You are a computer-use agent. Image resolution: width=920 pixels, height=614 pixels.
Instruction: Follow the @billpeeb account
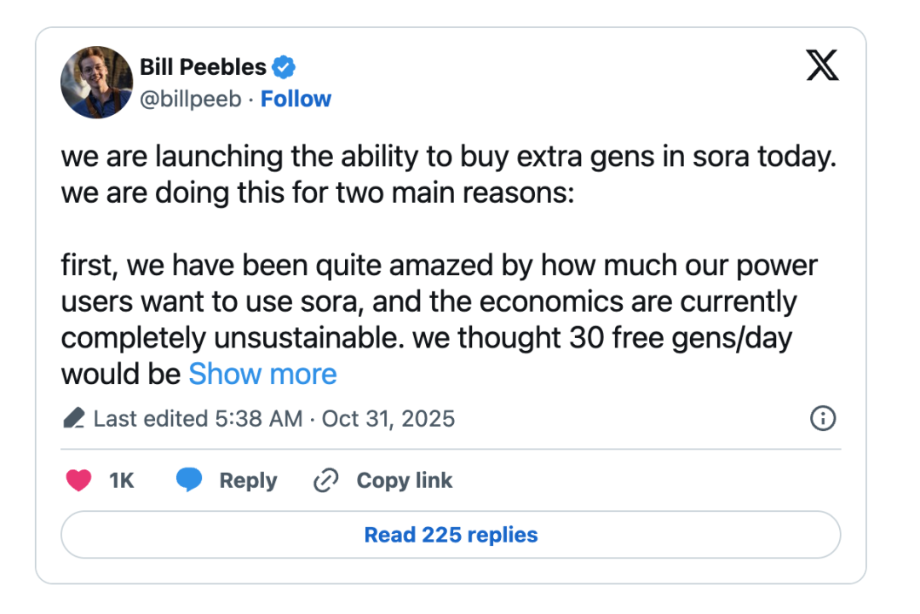(296, 99)
